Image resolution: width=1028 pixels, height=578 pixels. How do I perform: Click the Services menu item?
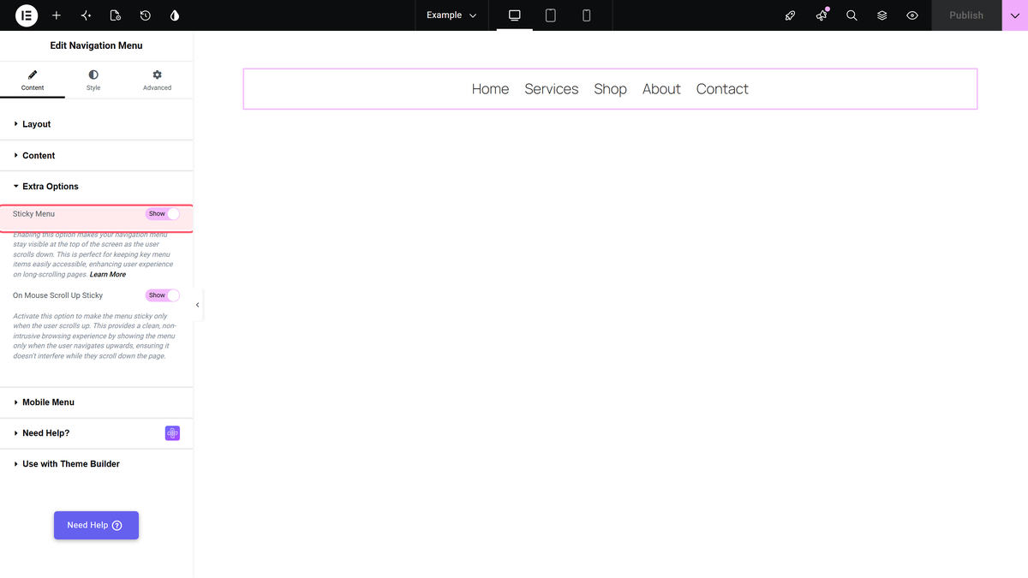click(x=552, y=89)
